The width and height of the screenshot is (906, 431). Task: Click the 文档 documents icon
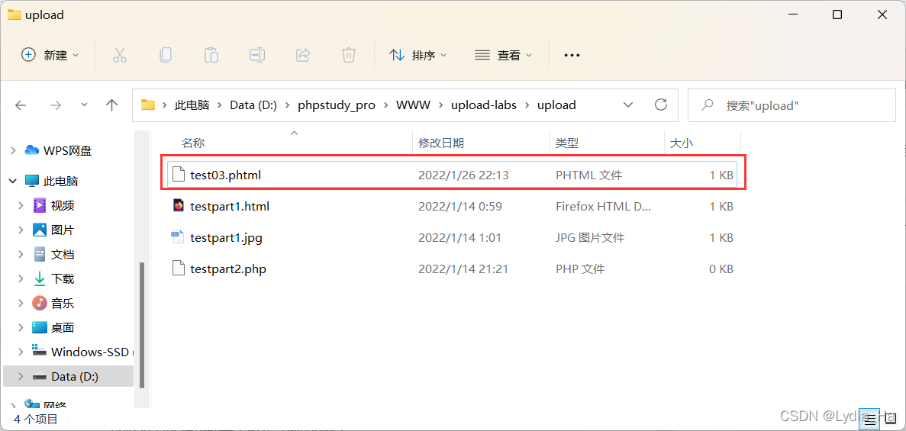[x=39, y=254]
